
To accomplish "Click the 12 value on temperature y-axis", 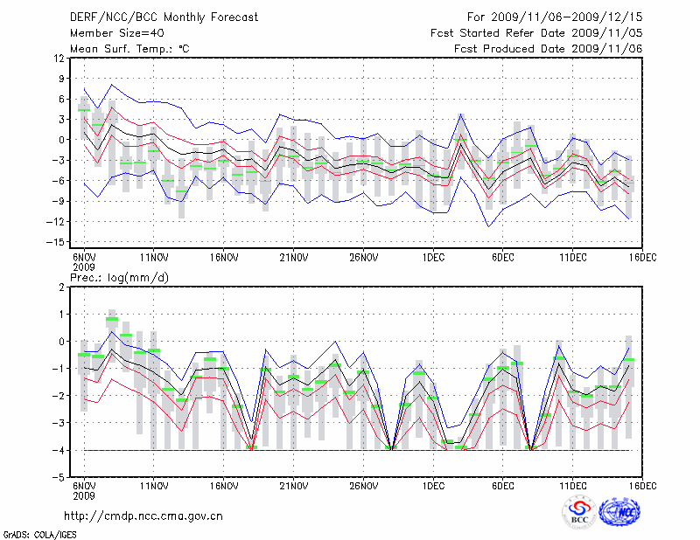I will pyautogui.click(x=59, y=58).
